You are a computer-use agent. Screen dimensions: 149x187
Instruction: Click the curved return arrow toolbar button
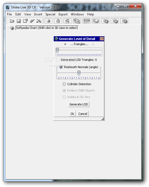pyautogui.click(x=96, y=21)
